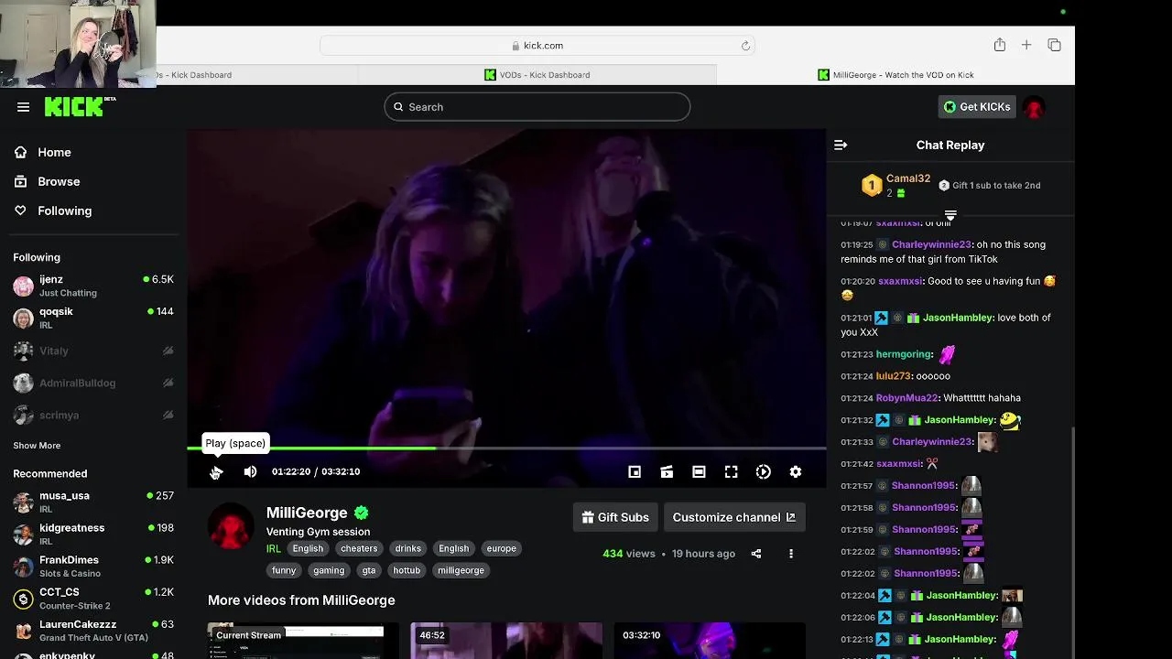Image resolution: width=1172 pixels, height=659 pixels.
Task: Open offline channel Vitaly
Action: [93, 351]
